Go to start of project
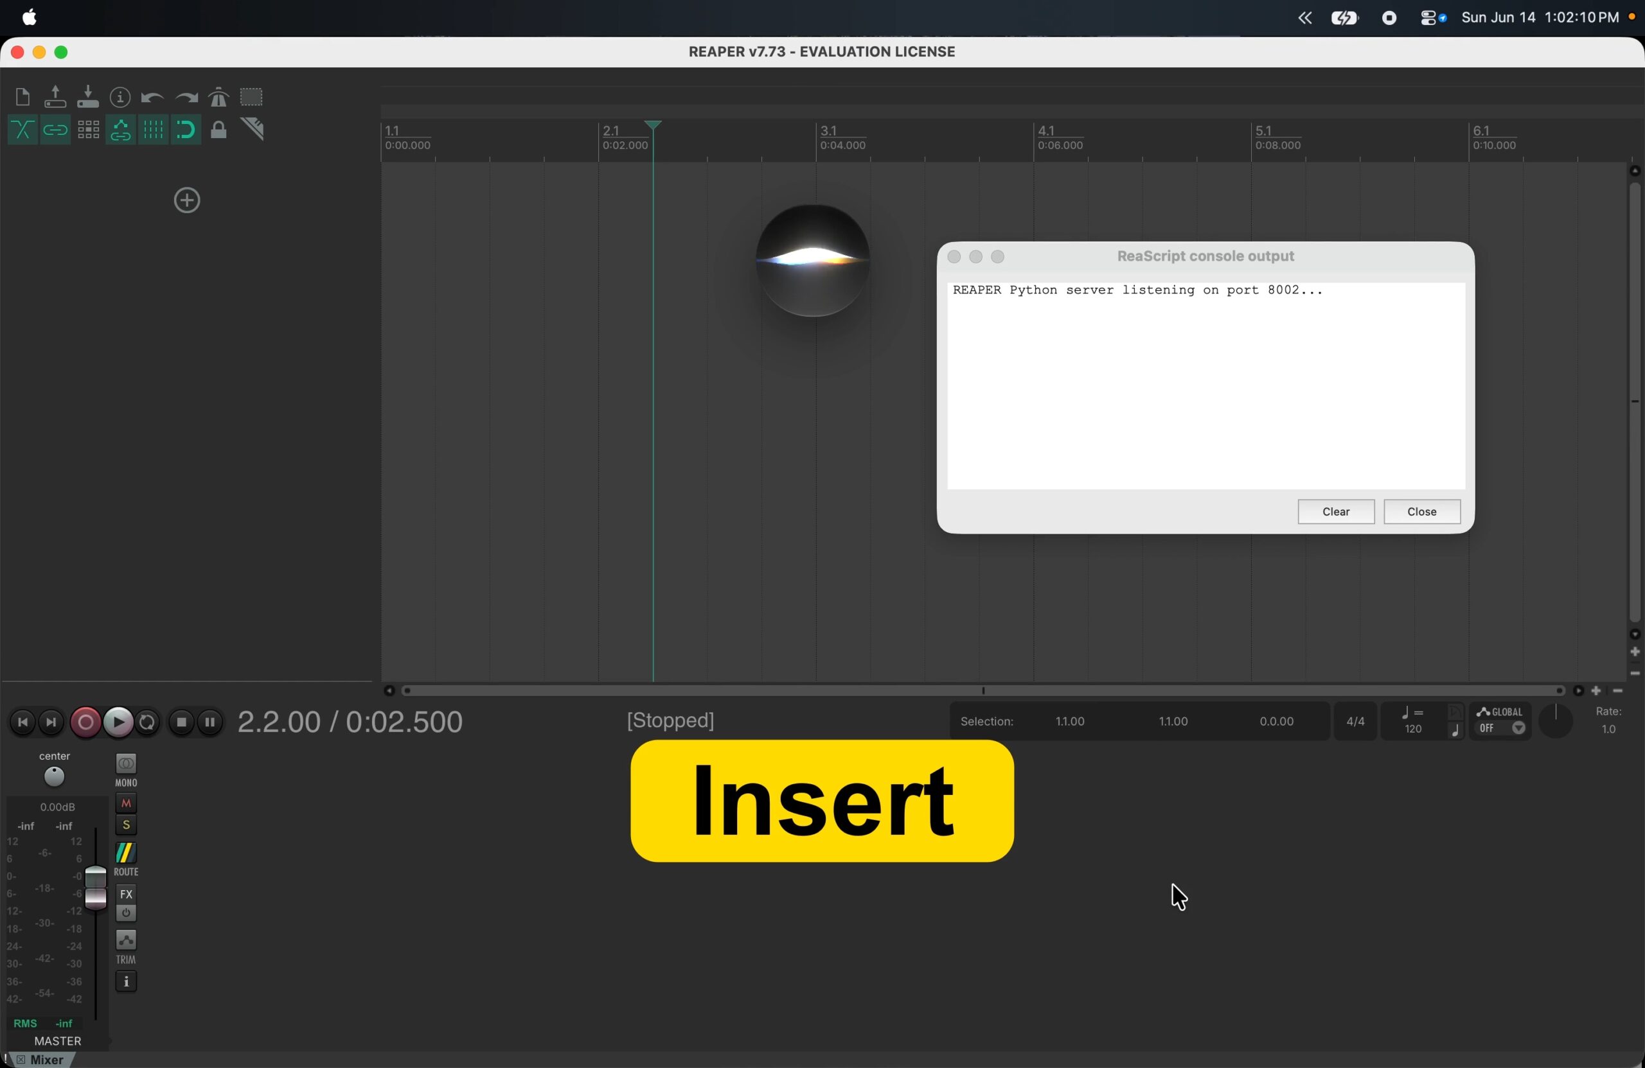 (x=21, y=723)
